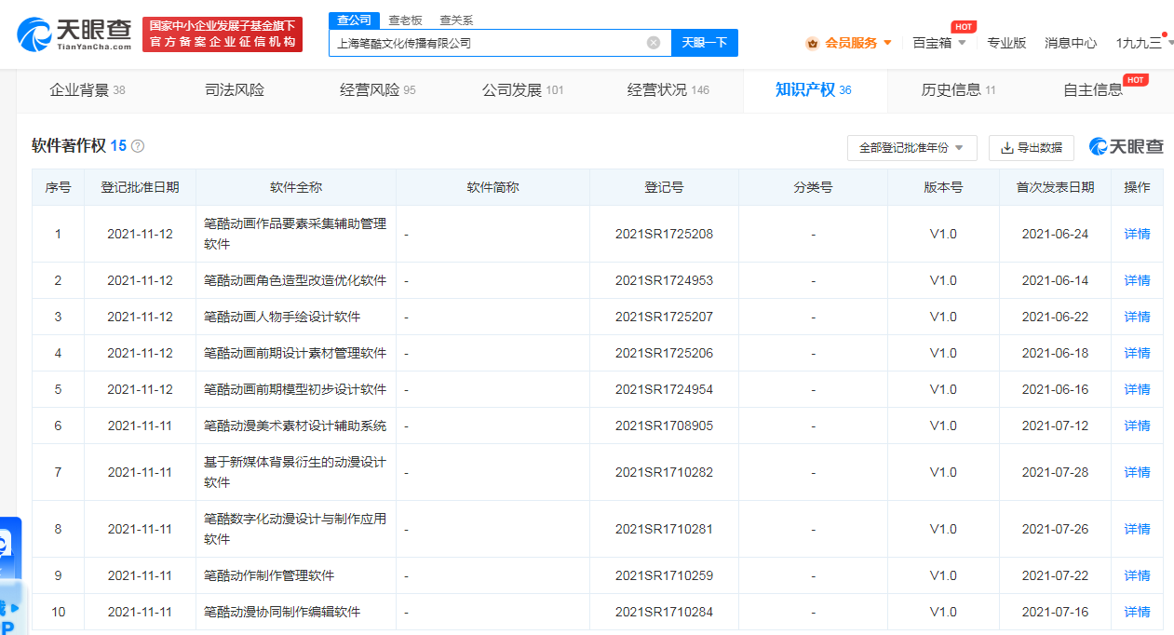Click the 导出数据 export button
The image size is (1174, 635).
click(x=1032, y=148)
